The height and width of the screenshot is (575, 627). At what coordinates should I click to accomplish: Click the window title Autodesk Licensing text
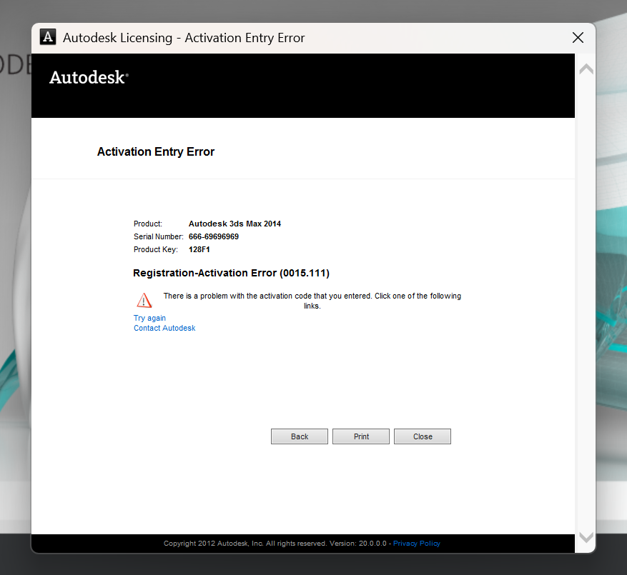[x=184, y=38]
